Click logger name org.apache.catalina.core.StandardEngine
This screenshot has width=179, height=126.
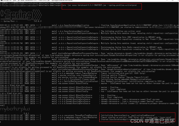pyautogui.click(x=77, y=77)
